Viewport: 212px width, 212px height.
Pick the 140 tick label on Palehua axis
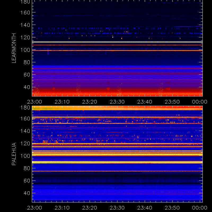(x=25, y=131)
